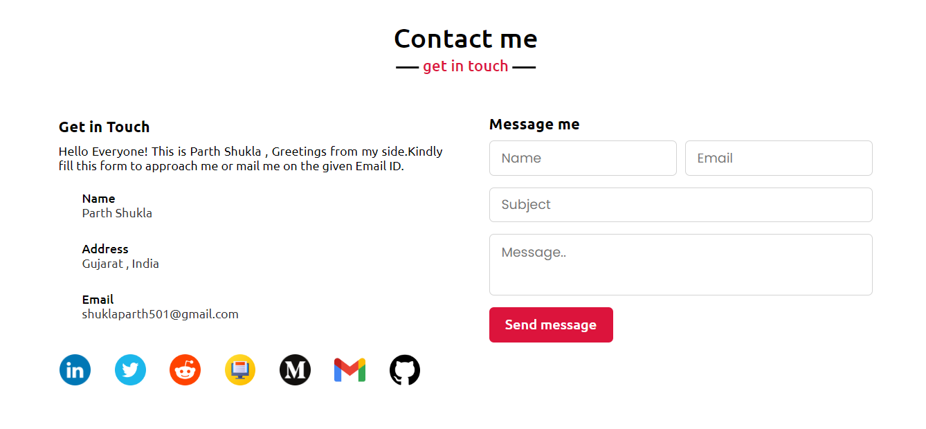This screenshot has height=429, width=926.
Task: Open the Reddit profile icon
Action: (x=185, y=370)
